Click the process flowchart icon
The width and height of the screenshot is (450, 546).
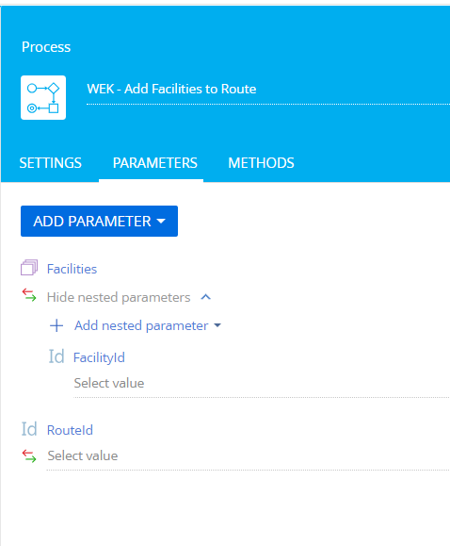pyautogui.click(x=43, y=97)
